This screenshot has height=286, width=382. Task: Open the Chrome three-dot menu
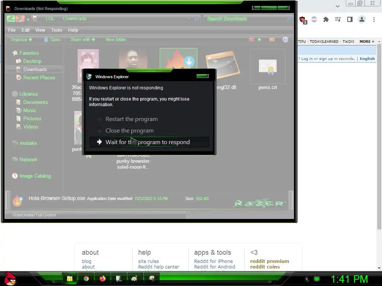click(x=374, y=19)
